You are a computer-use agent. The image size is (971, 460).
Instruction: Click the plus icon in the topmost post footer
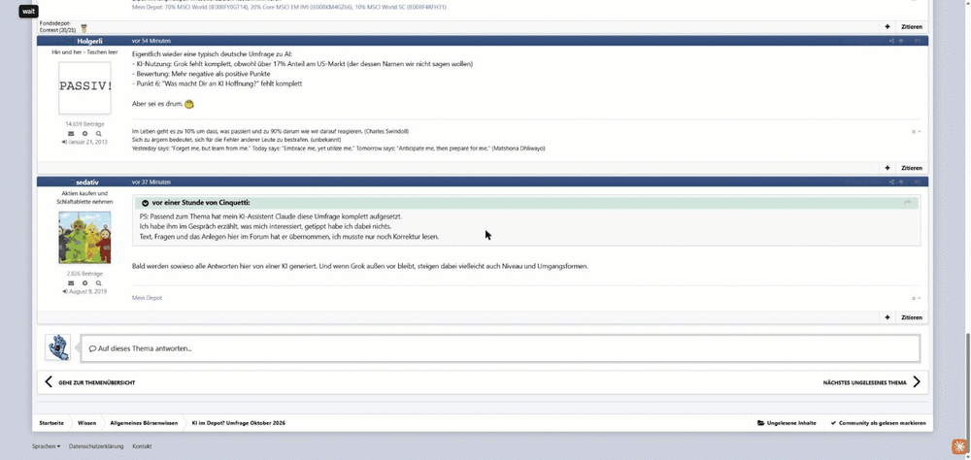pyautogui.click(x=887, y=26)
